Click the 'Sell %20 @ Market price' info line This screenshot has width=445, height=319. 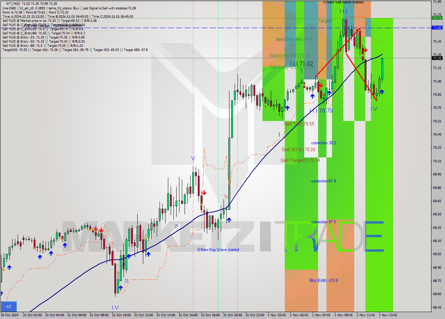click(x=49, y=20)
